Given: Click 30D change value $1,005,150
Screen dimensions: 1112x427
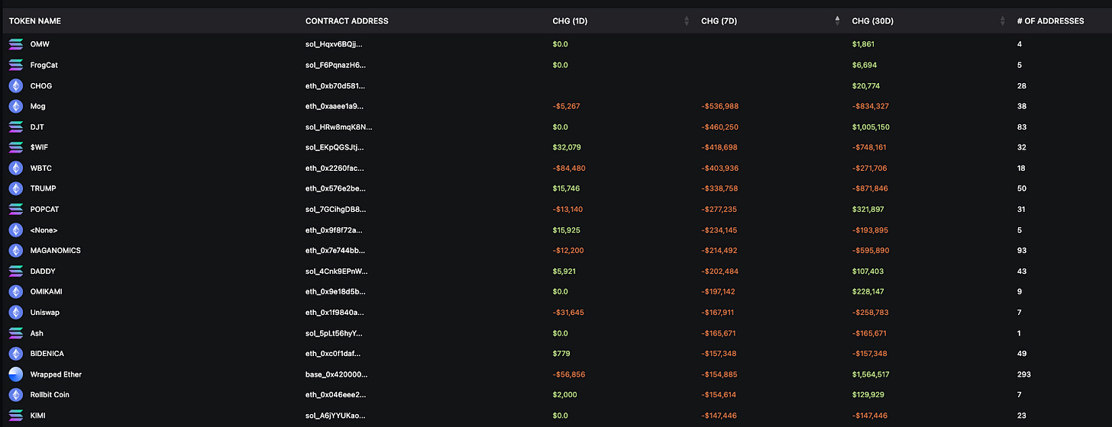Looking at the screenshot, I should (x=873, y=127).
